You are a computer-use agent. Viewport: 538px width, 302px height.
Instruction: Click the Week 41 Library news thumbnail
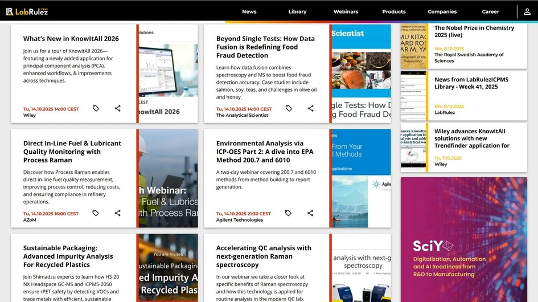pyautogui.click(x=413, y=96)
